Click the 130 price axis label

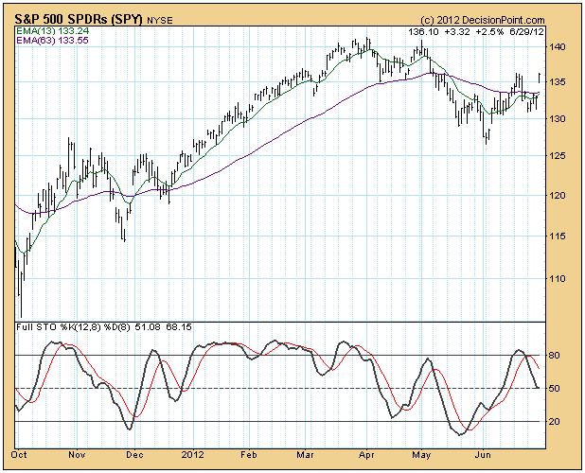(x=557, y=118)
